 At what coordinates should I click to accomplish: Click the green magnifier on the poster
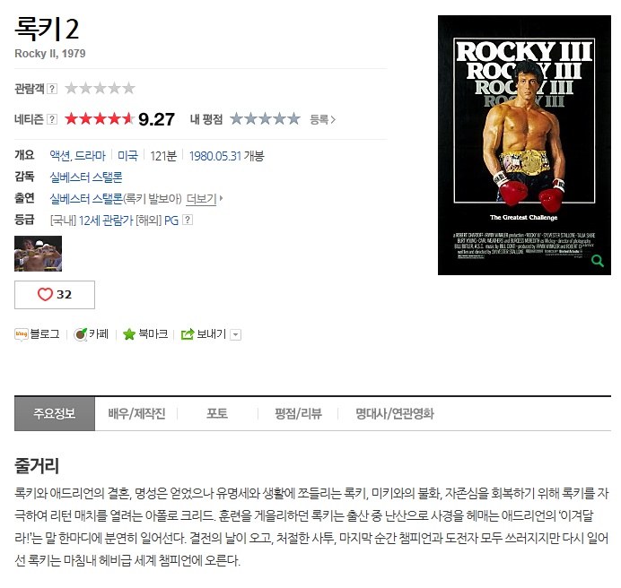coord(598,261)
